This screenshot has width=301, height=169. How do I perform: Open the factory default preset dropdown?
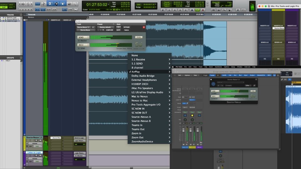click(105, 27)
